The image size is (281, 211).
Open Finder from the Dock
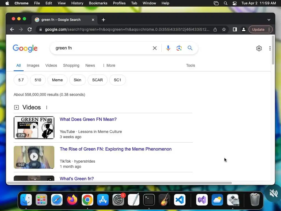26,200
